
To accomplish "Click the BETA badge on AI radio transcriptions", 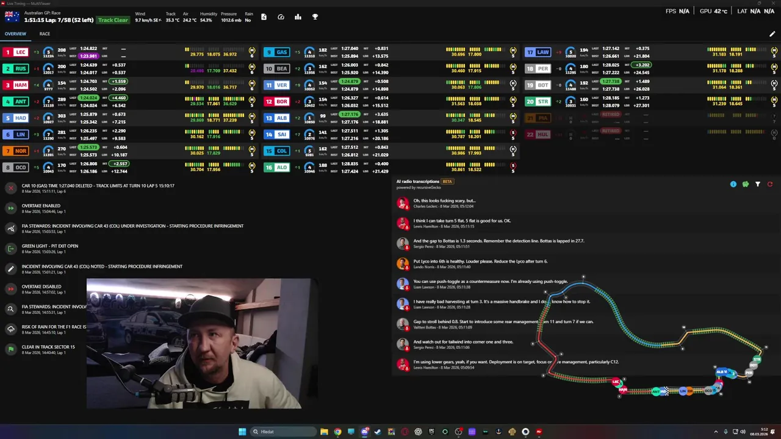I will coord(447,182).
